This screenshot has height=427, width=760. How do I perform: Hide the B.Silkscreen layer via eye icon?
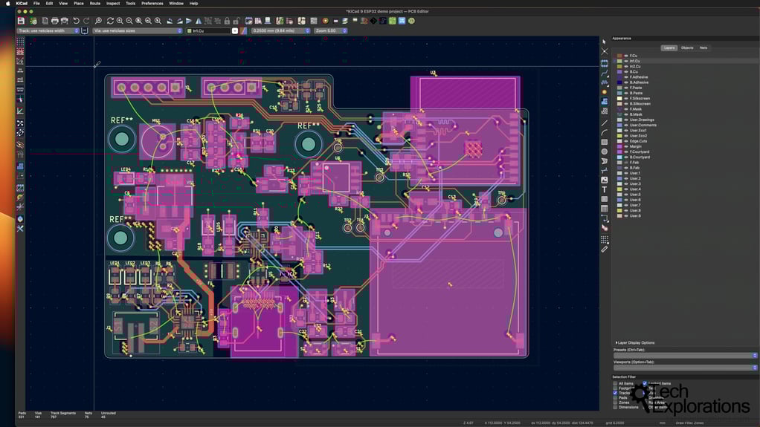pyautogui.click(x=626, y=104)
